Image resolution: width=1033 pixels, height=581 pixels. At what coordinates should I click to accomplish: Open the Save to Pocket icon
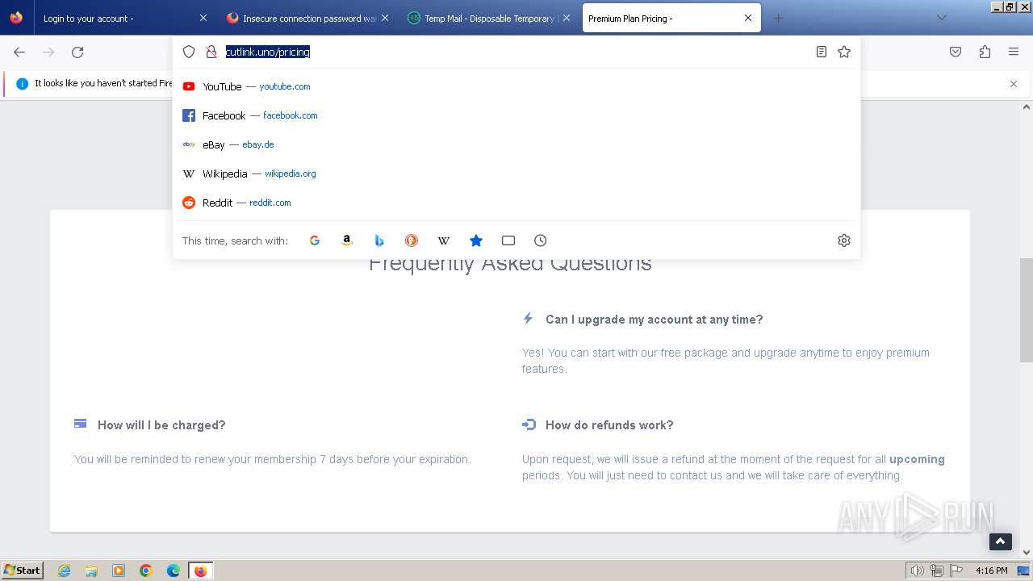point(956,52)
